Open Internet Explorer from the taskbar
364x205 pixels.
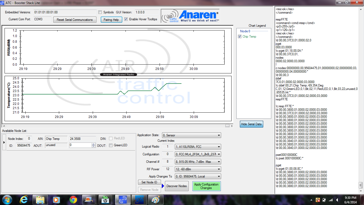coord(24,200)
